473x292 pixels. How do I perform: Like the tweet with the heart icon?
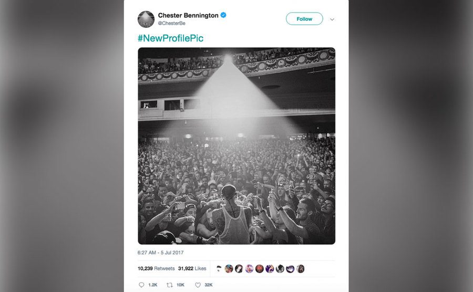[x=198, y=285]
